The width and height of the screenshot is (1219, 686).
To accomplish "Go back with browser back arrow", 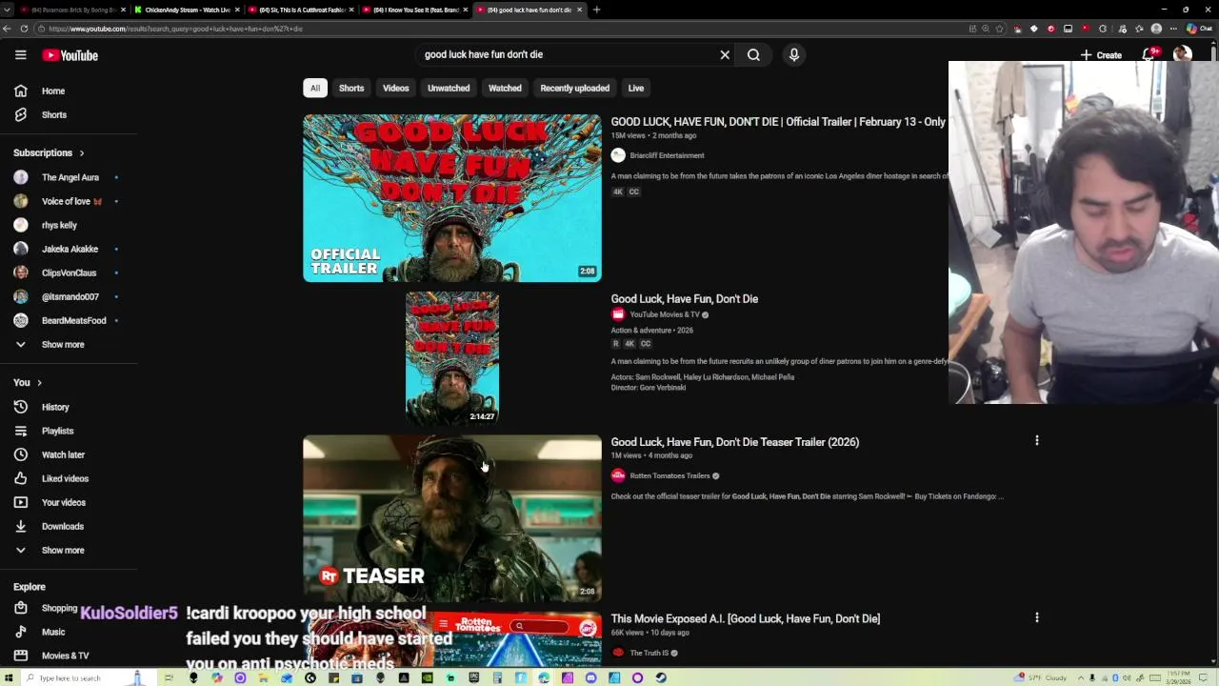I will pos(7,29).
